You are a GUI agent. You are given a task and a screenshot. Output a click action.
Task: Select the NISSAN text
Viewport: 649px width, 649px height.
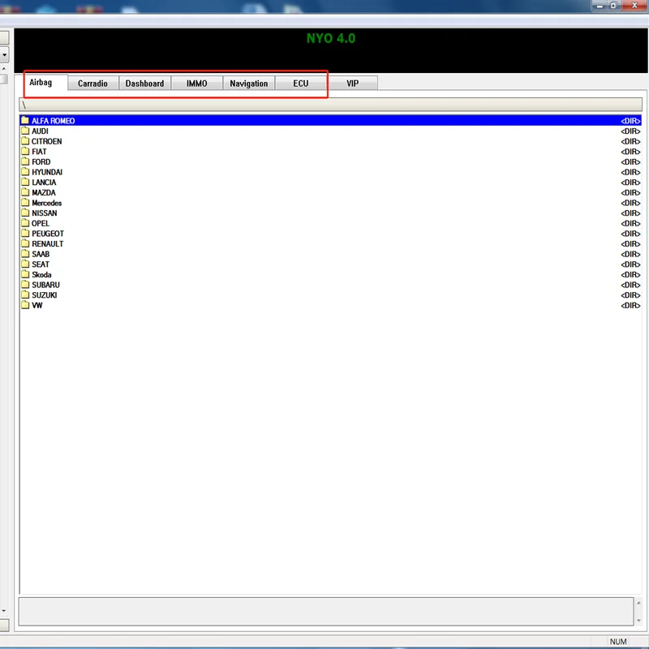tap(45, 213)
